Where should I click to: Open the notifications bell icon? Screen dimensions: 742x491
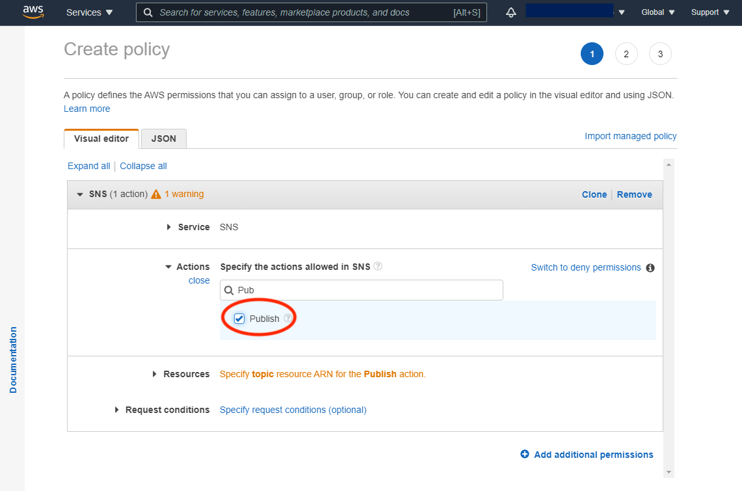coord(511,12)
